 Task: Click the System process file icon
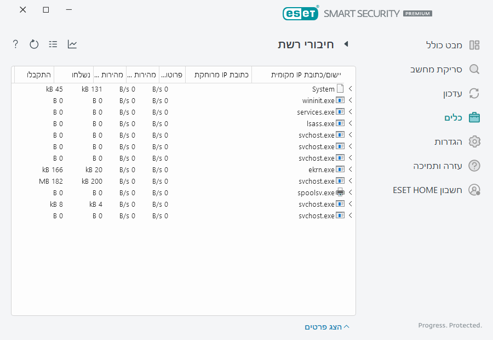point(340,89)
